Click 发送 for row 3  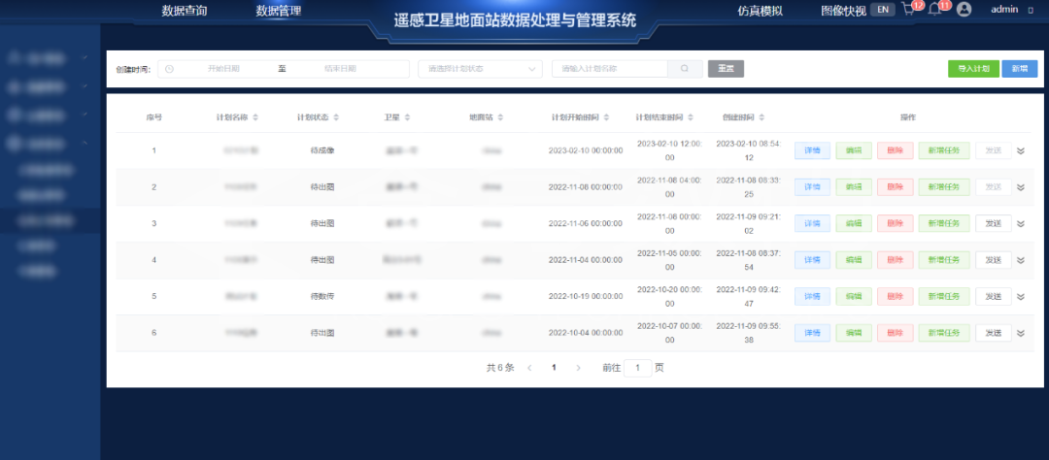tap(994, 223)
